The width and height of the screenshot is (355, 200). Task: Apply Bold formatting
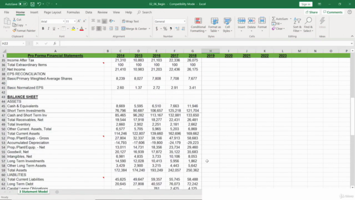tap(43, 28)
